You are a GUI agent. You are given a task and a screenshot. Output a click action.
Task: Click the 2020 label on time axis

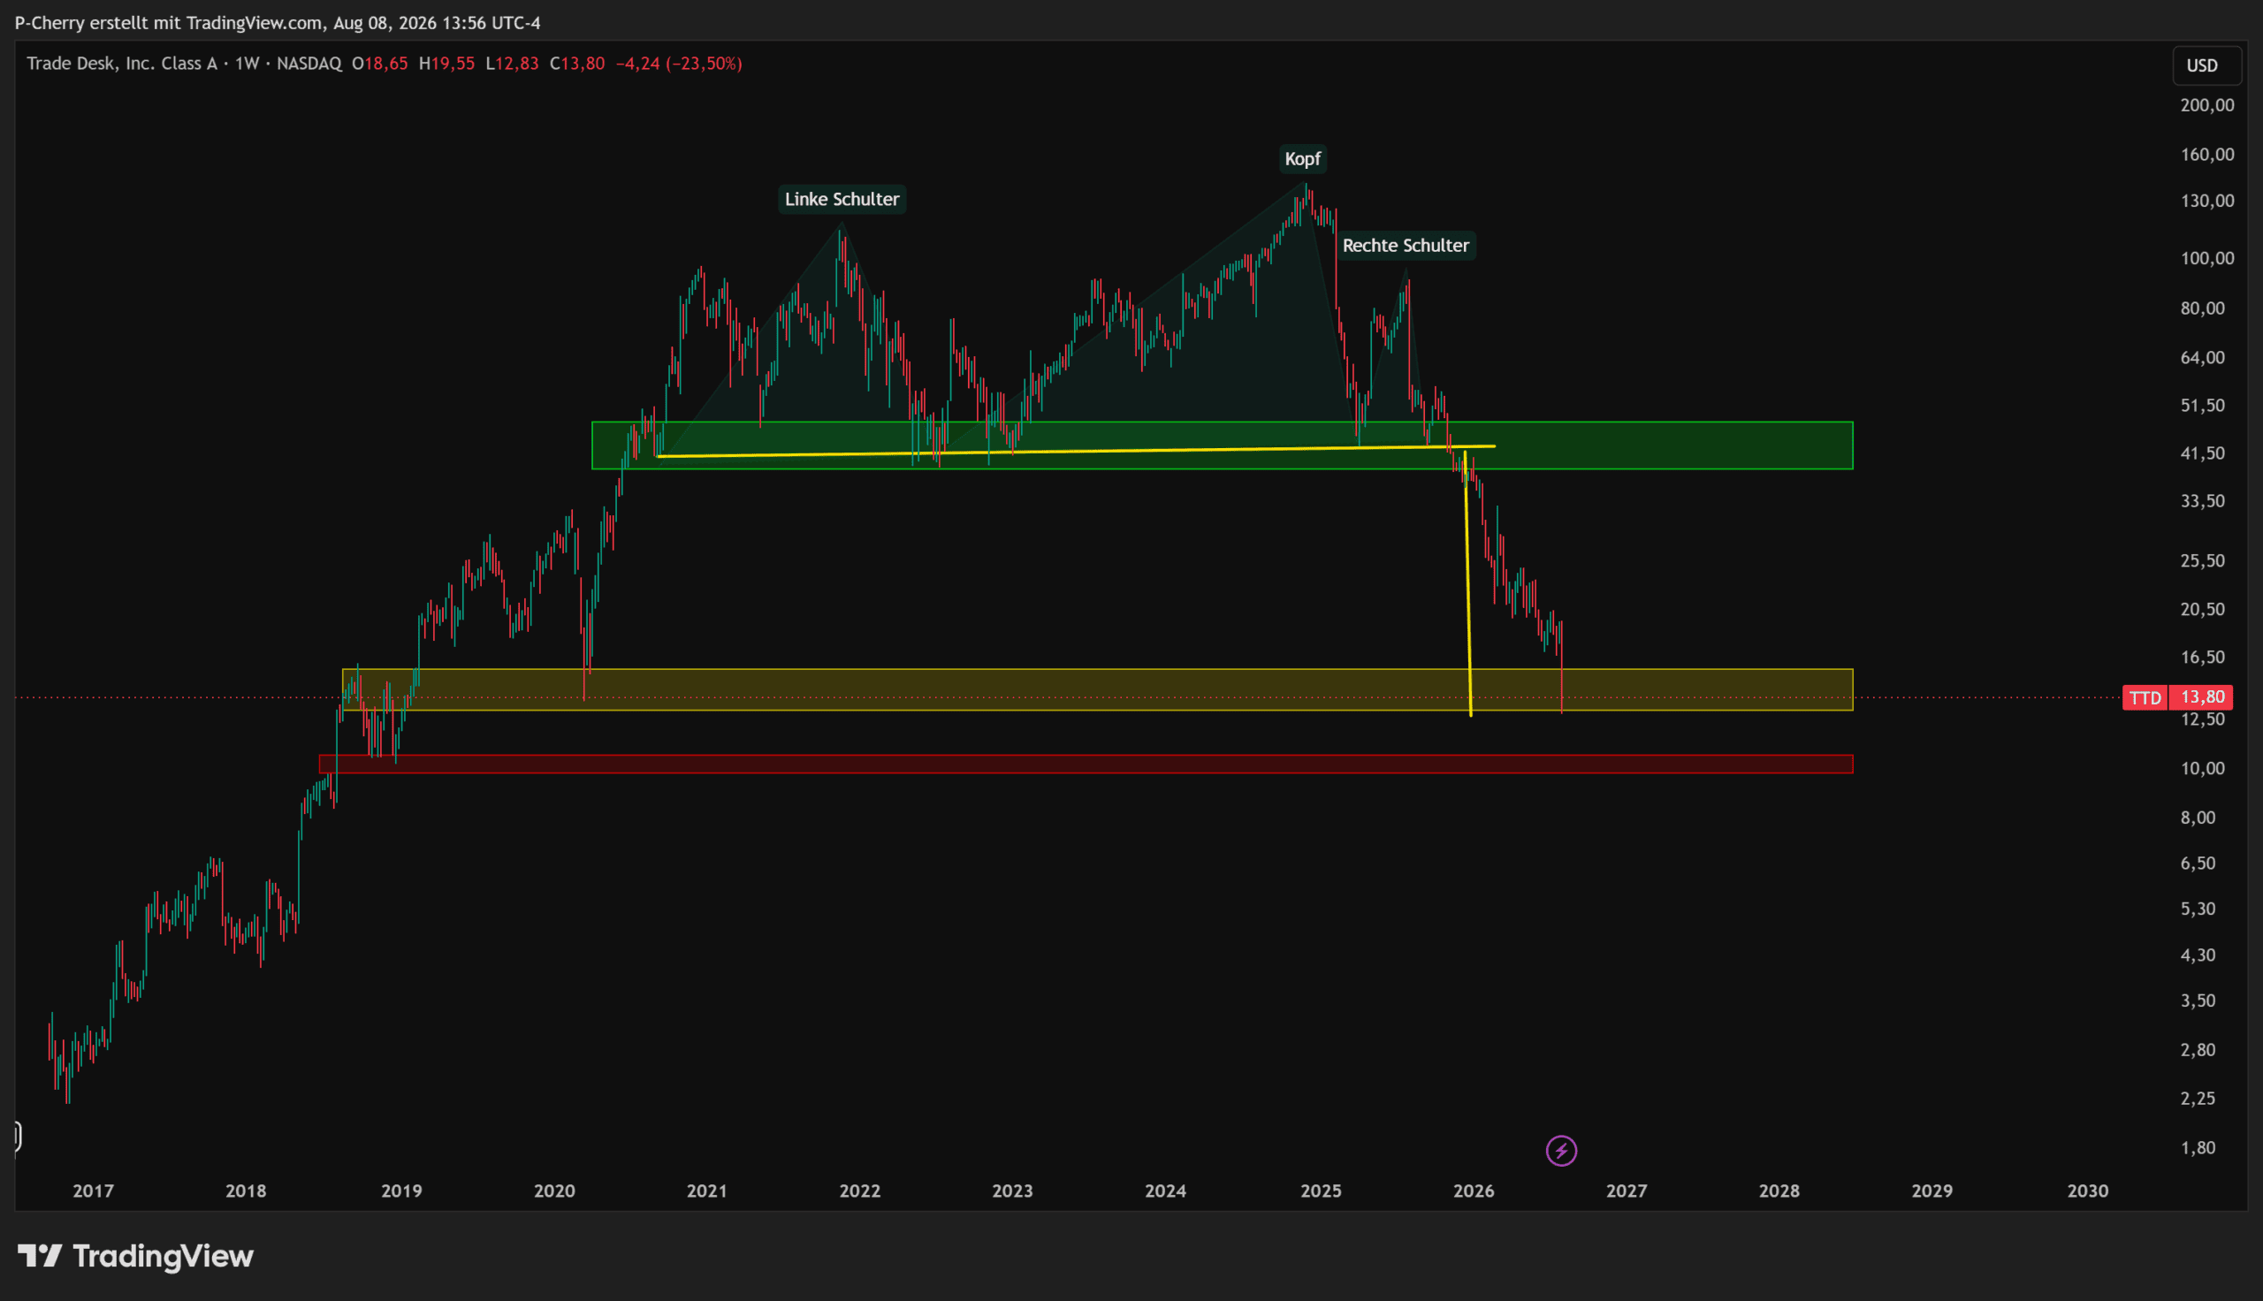pyautogui.click(x=554, y=1191)
